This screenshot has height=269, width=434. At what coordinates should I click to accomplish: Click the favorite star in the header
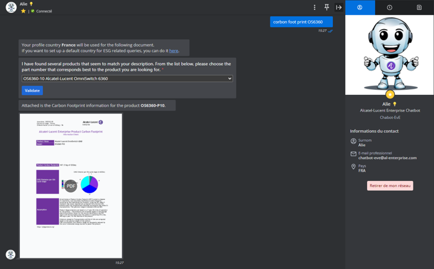(24, 11)
